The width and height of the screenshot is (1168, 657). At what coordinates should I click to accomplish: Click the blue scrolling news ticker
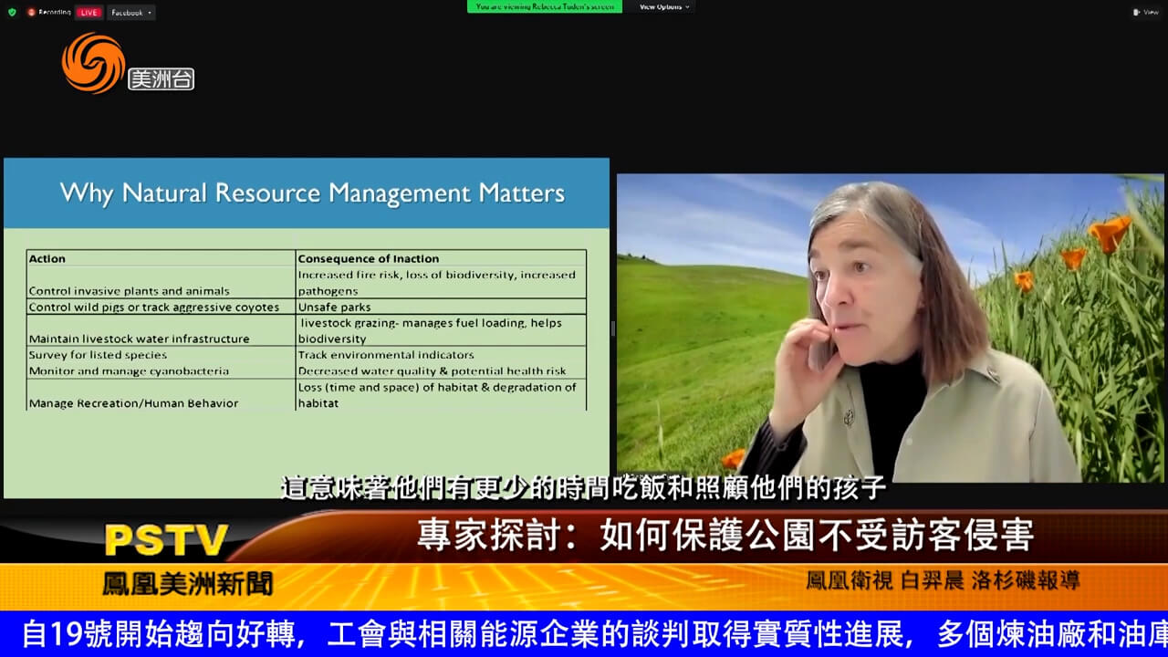point(584,634)
